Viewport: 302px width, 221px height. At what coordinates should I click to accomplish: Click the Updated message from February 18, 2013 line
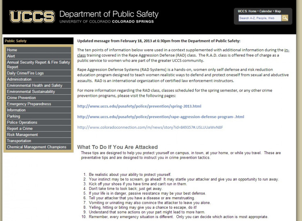tap(159, 41)
